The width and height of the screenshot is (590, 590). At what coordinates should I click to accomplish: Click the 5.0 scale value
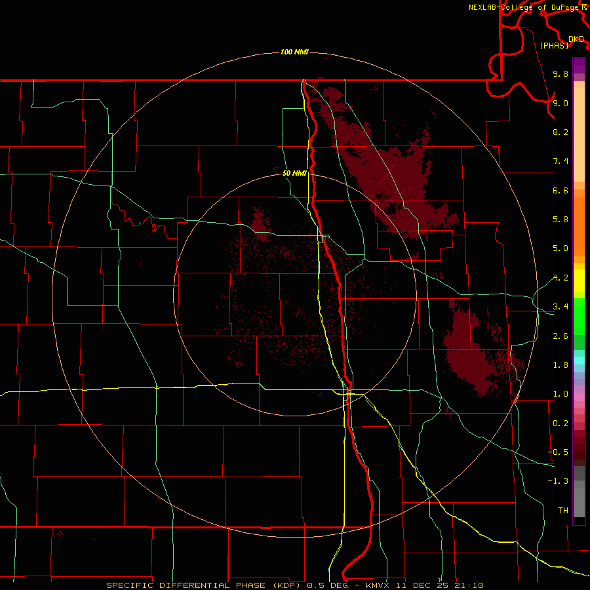[x=560, y=248]
